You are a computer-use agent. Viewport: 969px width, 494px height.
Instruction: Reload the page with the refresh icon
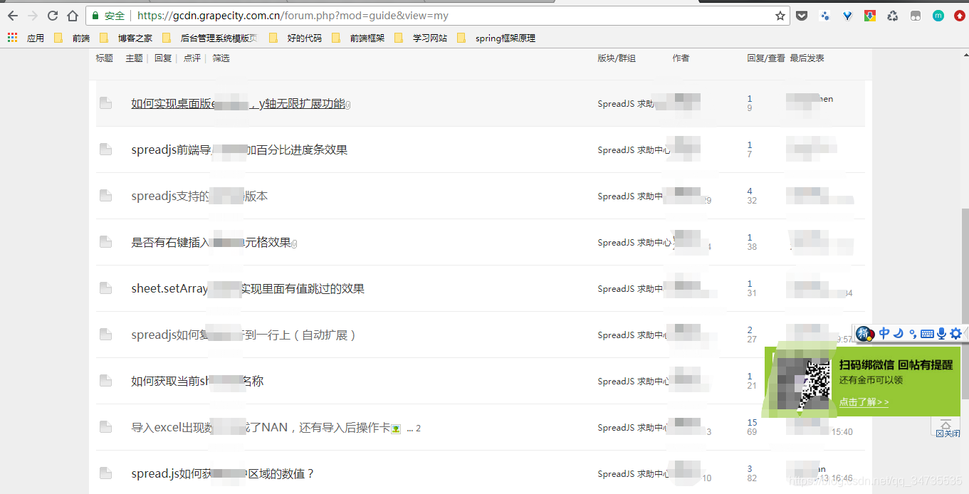(x=53, y=16)
